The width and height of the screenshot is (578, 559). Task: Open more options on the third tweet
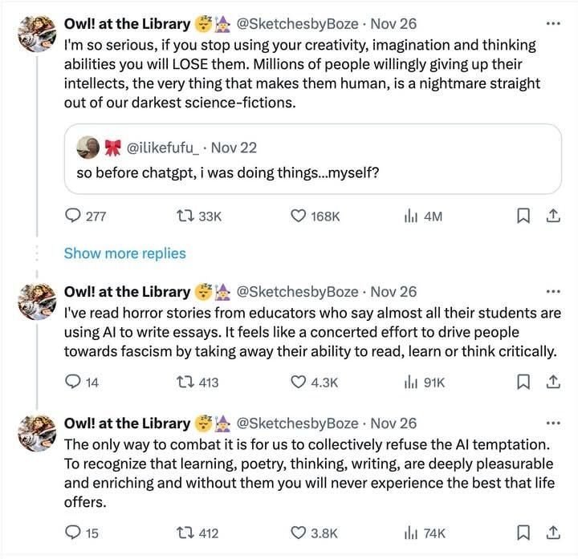552,423
